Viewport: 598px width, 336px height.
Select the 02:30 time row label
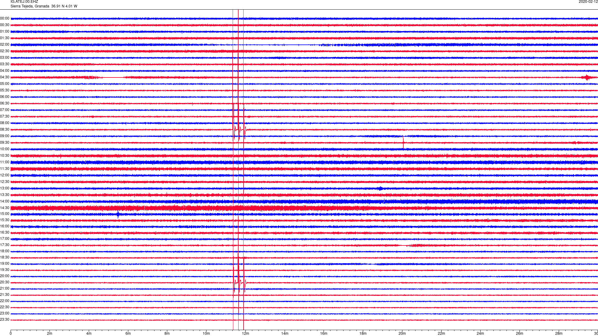coord(5,51)
